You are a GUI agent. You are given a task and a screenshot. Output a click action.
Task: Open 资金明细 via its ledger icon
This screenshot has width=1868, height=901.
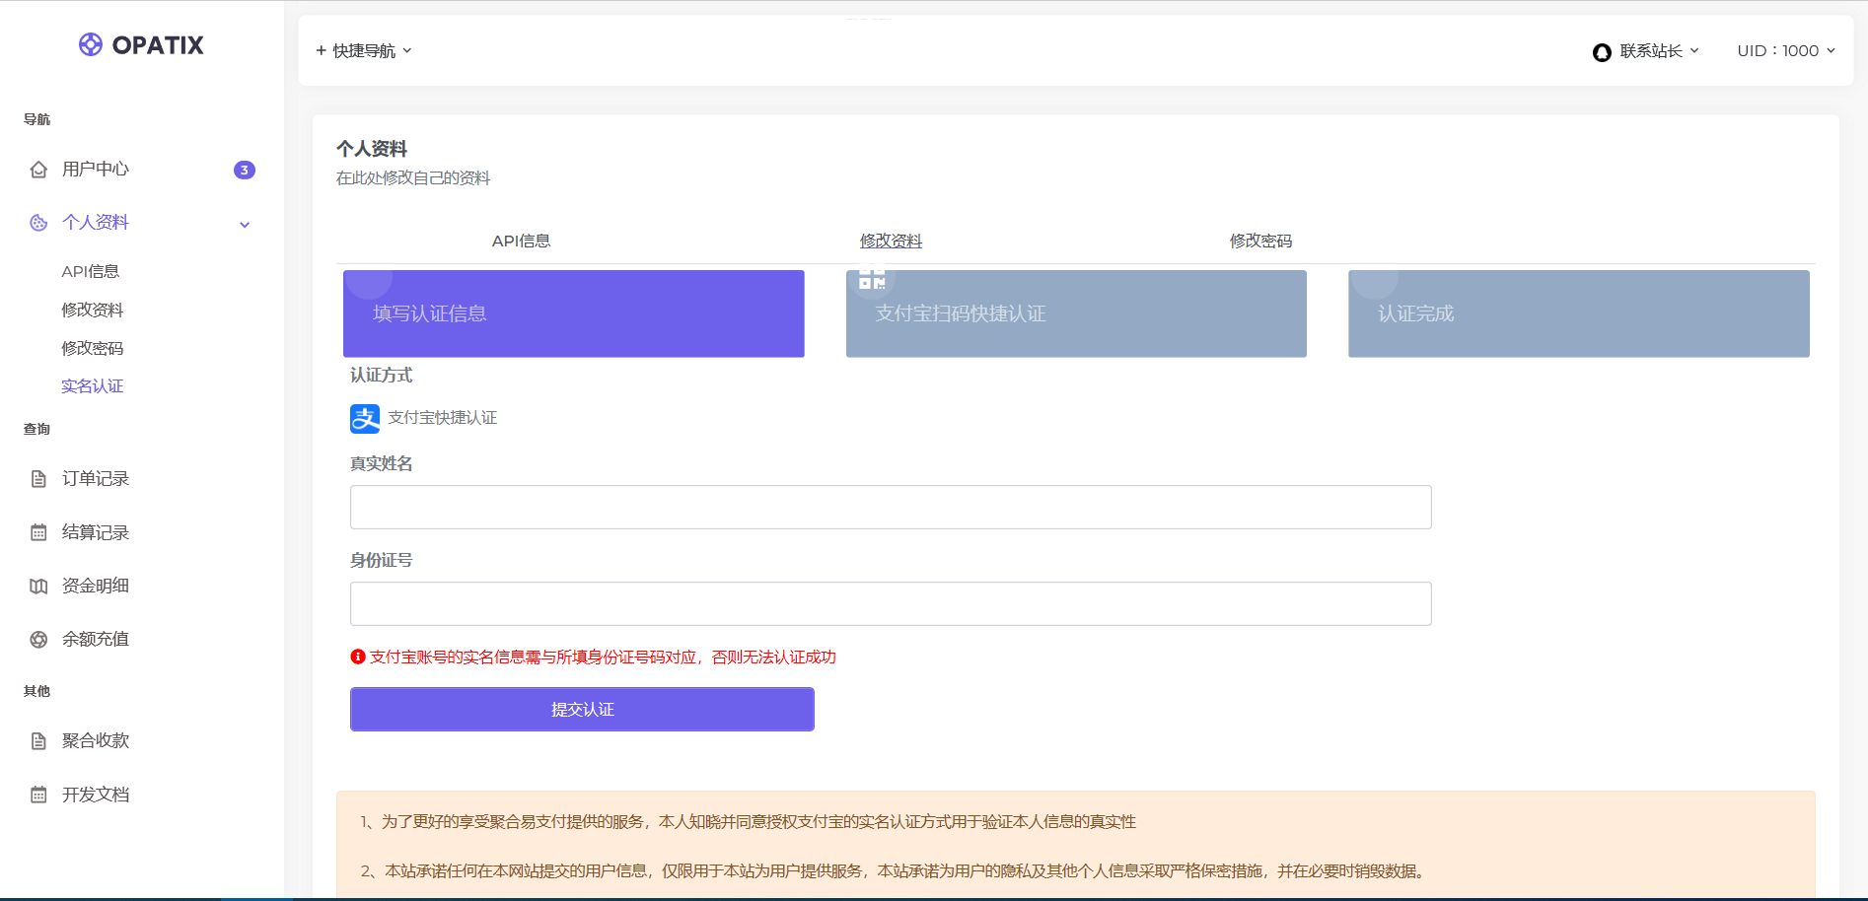click(x=37, y=586)
